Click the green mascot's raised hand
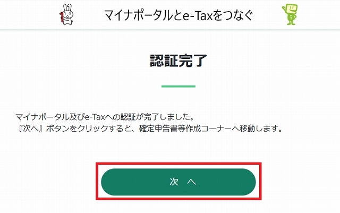The image size is (340, 213). point(284,8)
